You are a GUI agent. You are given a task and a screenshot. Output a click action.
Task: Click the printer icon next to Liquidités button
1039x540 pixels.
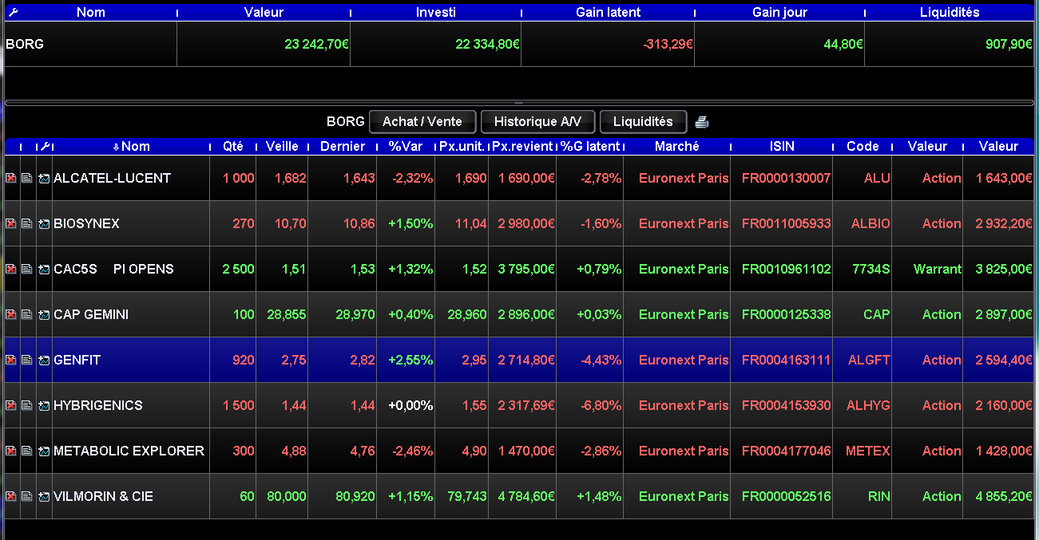[702, 122]
